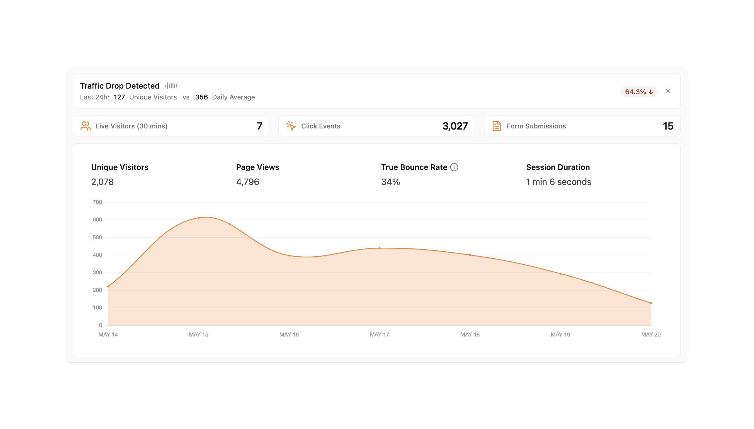Click the 34% bounce rate value
The height and width of the screenshot is (429, 754).
click(390, 182)
